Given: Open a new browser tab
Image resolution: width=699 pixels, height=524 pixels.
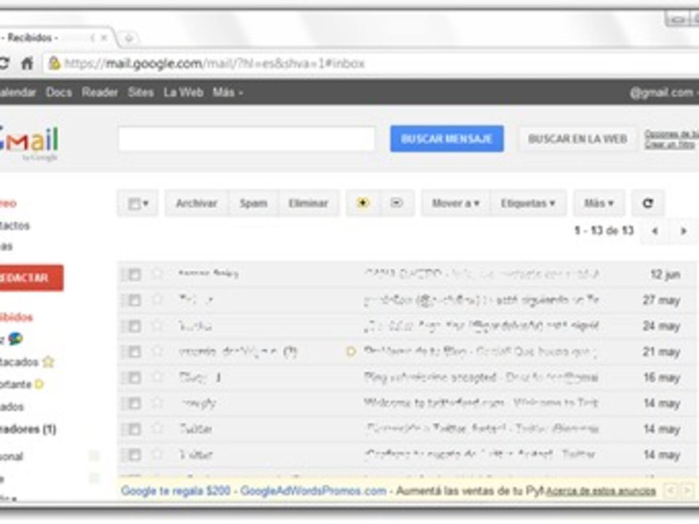Looking at the screenshot, I should pyautogui.click(x=128, y=38).
